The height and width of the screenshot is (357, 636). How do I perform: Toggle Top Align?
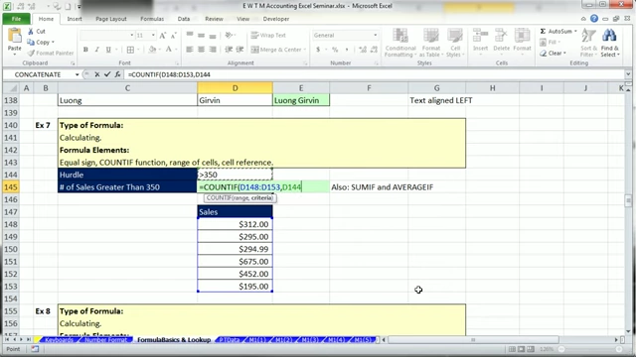click(190, 36)
